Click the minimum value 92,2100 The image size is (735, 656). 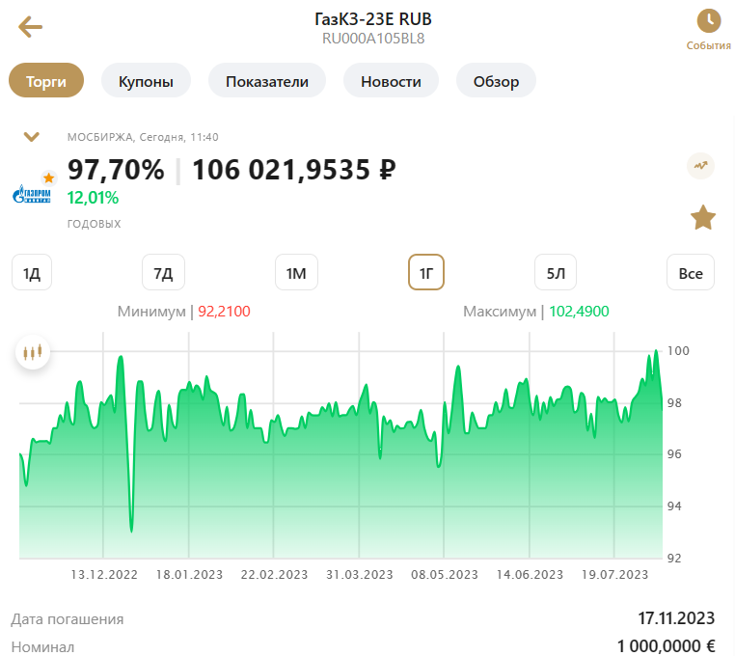[224, 312]
